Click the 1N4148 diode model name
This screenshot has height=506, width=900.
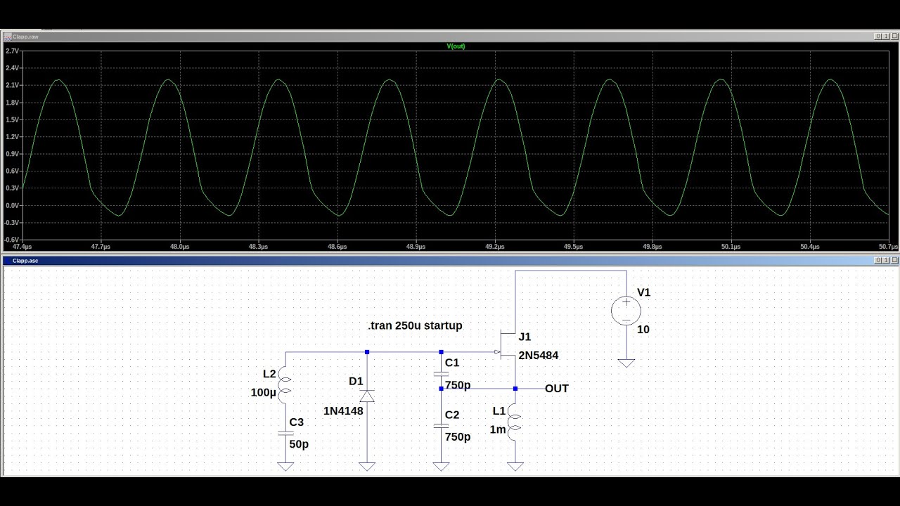coord(343,411)
